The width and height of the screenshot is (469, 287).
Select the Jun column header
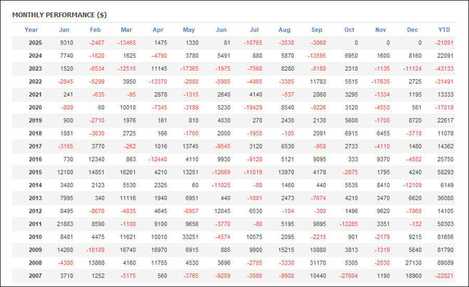point(221,30)
